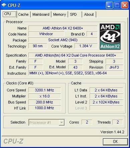Click the Ext. Family value F
This screenshot has height=148, width=130.
coord(35,67)
